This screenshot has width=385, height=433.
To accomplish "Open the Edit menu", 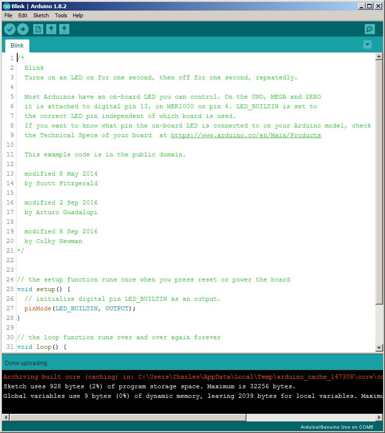I will pos(23,15).
